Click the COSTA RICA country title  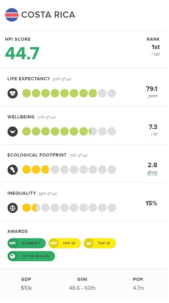(x=48, y=15)
